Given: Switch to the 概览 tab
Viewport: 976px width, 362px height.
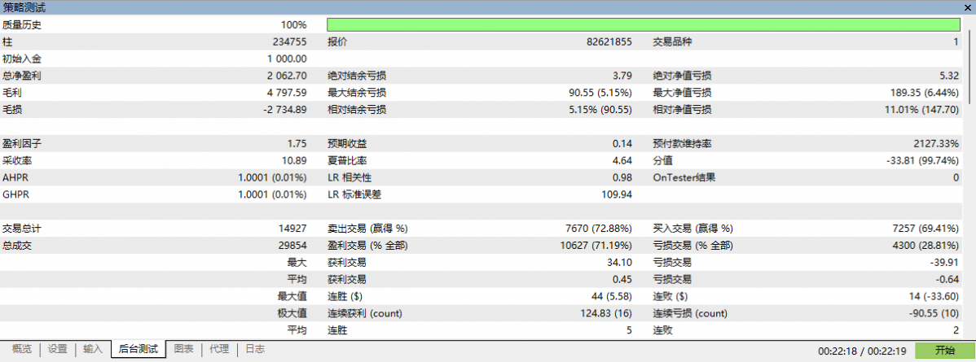Looking at the screenshot, I should click(22, 350).
